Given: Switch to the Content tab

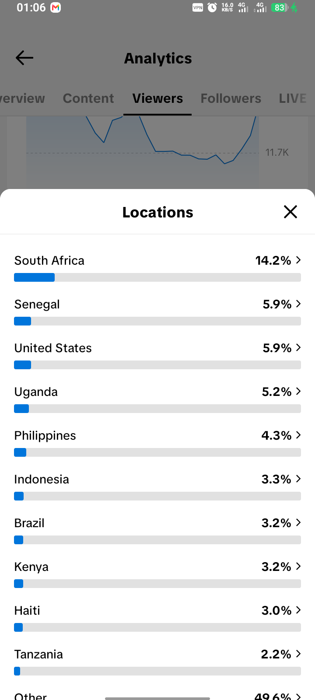Looking at the screenshot, I should [x=88, y=98].
